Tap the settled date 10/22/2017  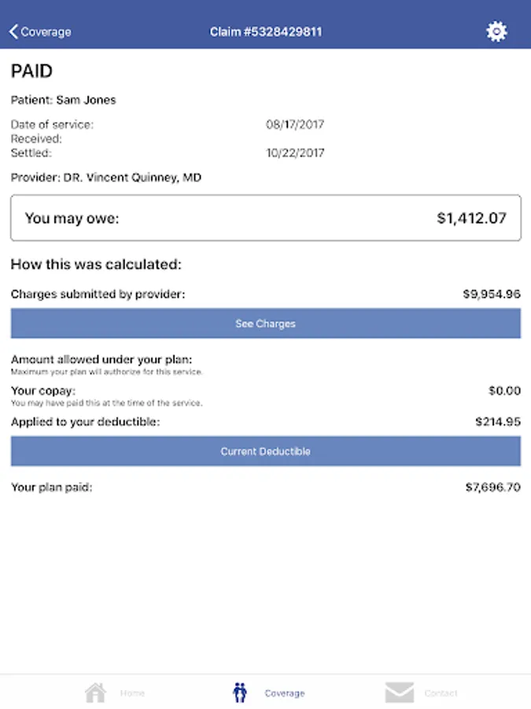(x=295, y=153)
